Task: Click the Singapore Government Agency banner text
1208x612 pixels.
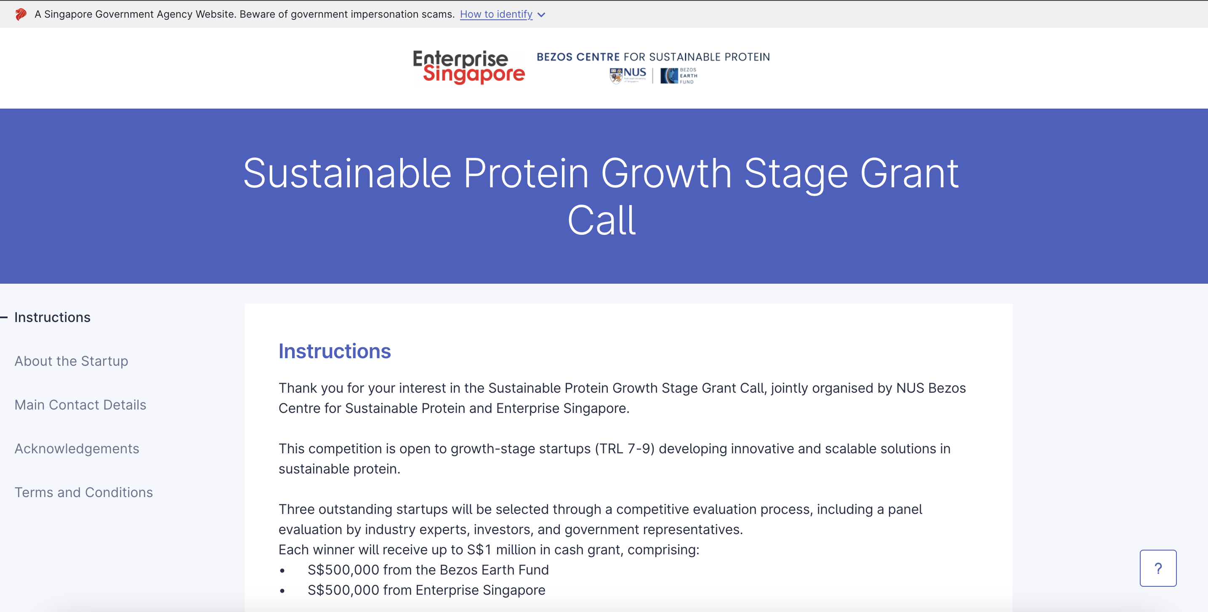Action: pyautogui.click(x=244, y=15)
